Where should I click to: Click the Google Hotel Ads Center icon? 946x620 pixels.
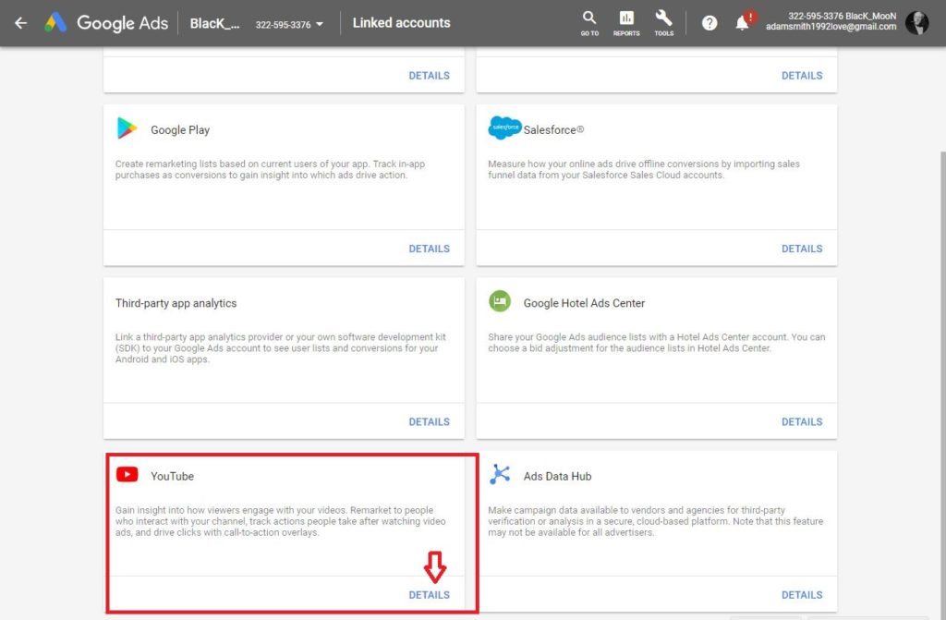click(x=500, y=301)
